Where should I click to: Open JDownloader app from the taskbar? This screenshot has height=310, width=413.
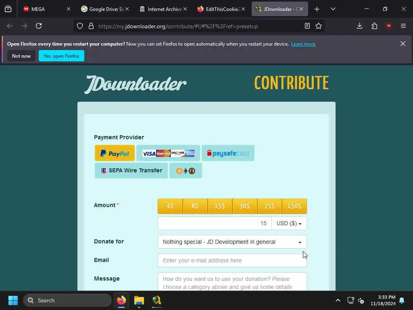(x=157, y=300)
